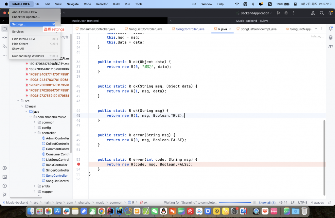
Task: Toggle read-only lock in status bar
Action: coord(329,203)
